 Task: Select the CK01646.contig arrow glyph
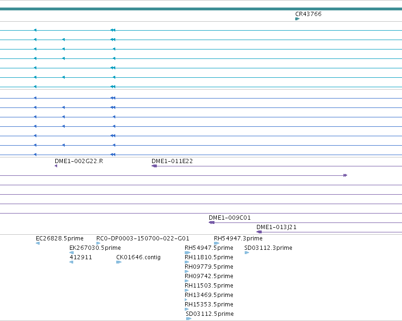(119, 262)
